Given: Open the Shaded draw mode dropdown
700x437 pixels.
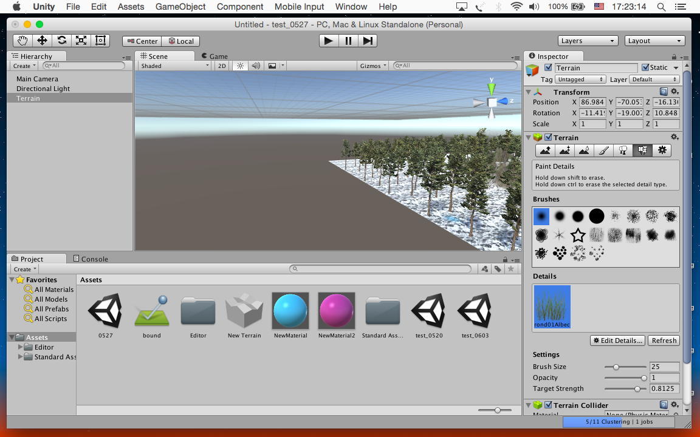Looking at the screenshot, I should pyautogui.click(x=174, y=66).
